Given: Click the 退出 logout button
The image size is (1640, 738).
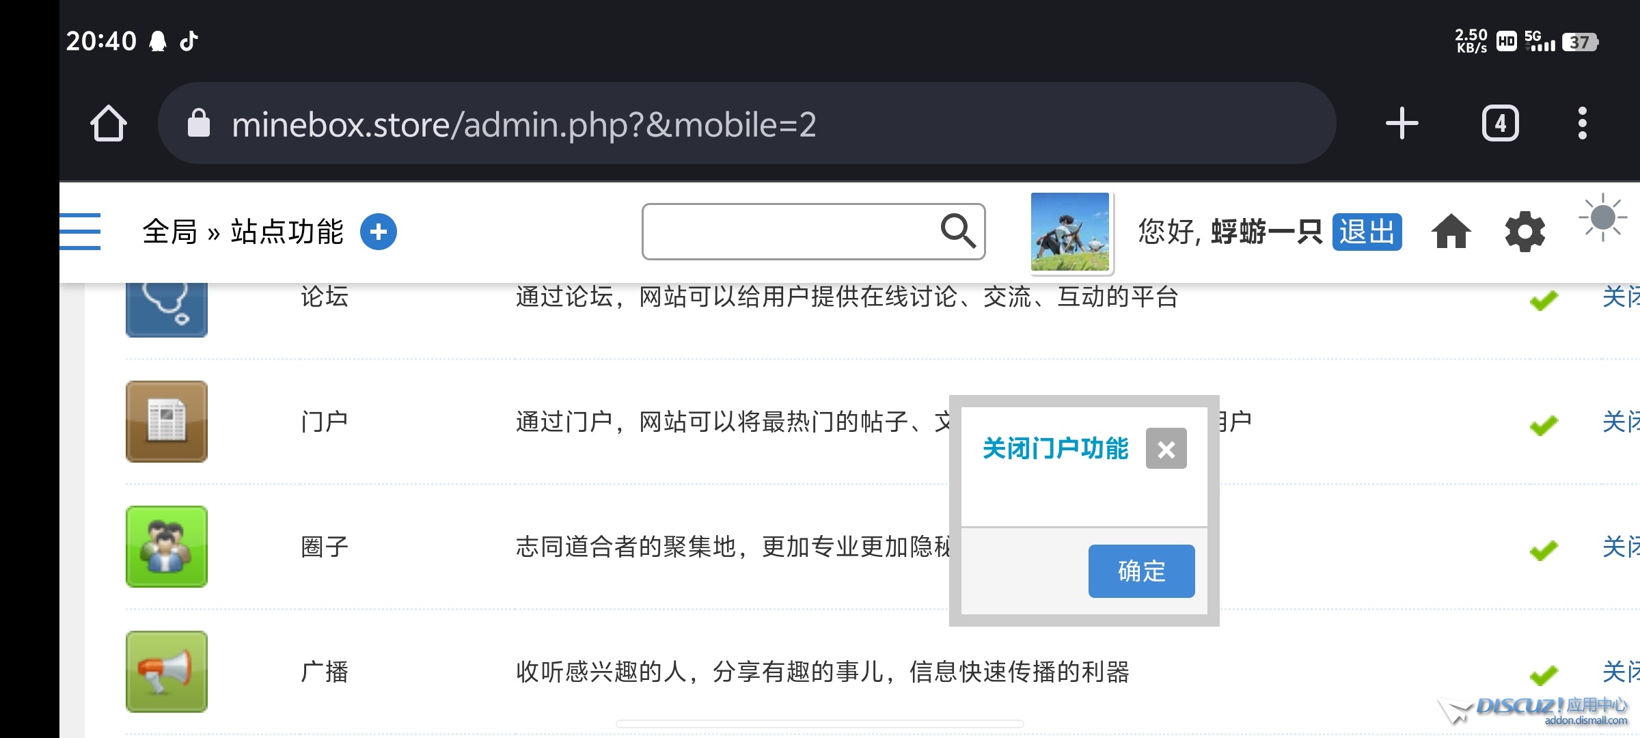Looking at the screenshot, I should point(1367,232).
